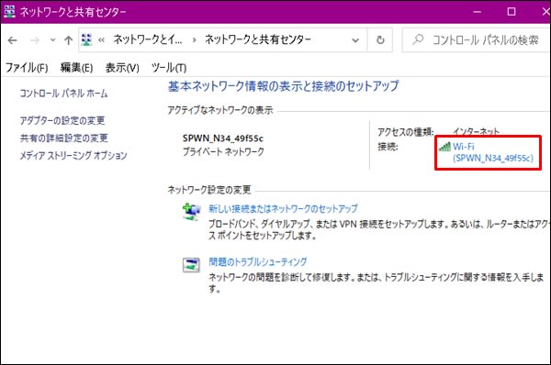Select ネットワークとイ... breadcrumb segment

click(x=148, y=39)
